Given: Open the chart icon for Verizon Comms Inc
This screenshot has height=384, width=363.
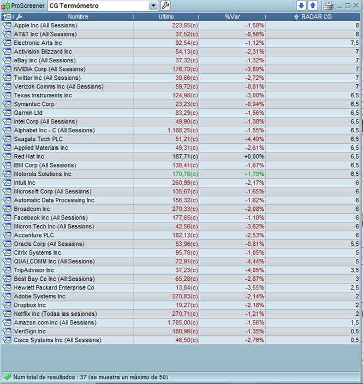Looking at the screenshot, I should pyautogui.click(x=7, y=86).
